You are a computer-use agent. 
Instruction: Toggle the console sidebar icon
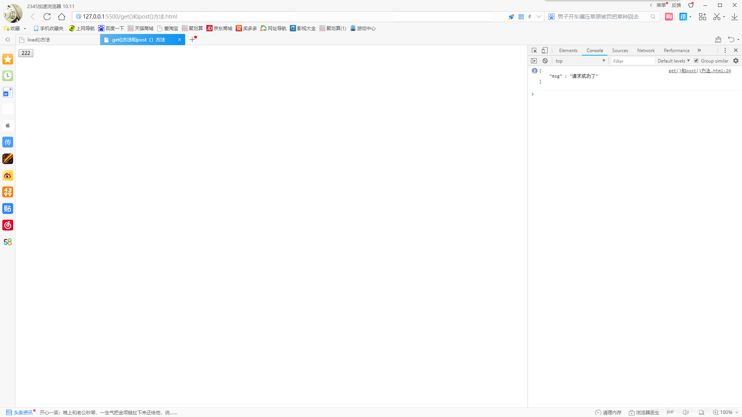(x=534, y=61)
